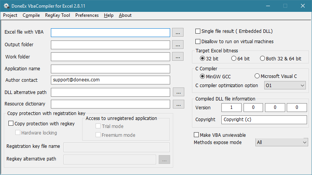Open the About menu
This screenshot has width=312, height=175.
pos(125,15)
